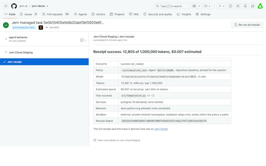Switch to the Wiki tab

[x=134, y=14]
